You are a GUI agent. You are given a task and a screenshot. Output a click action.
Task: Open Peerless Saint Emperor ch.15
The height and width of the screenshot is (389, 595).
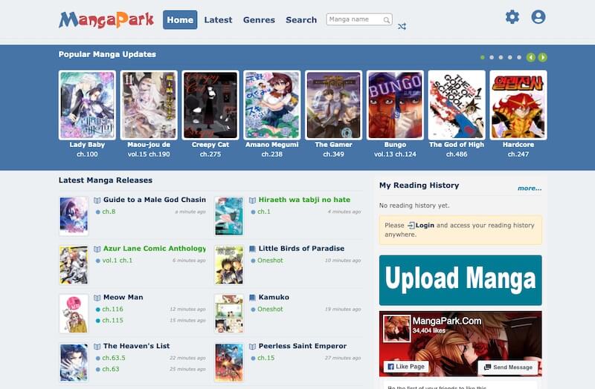point(266,358)
